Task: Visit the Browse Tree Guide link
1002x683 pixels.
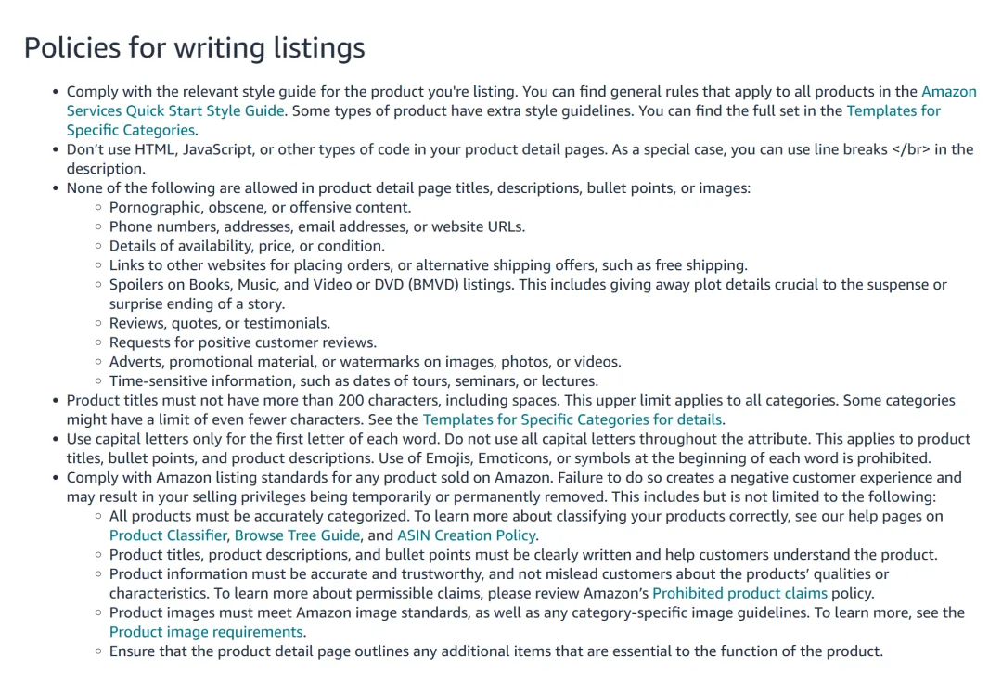Action: click(297, 535)
